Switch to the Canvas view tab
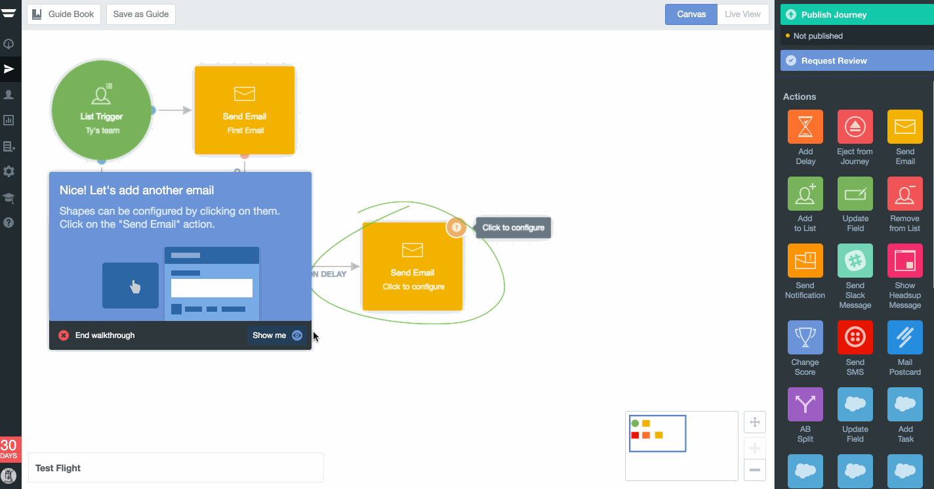 tap(691, 14)
